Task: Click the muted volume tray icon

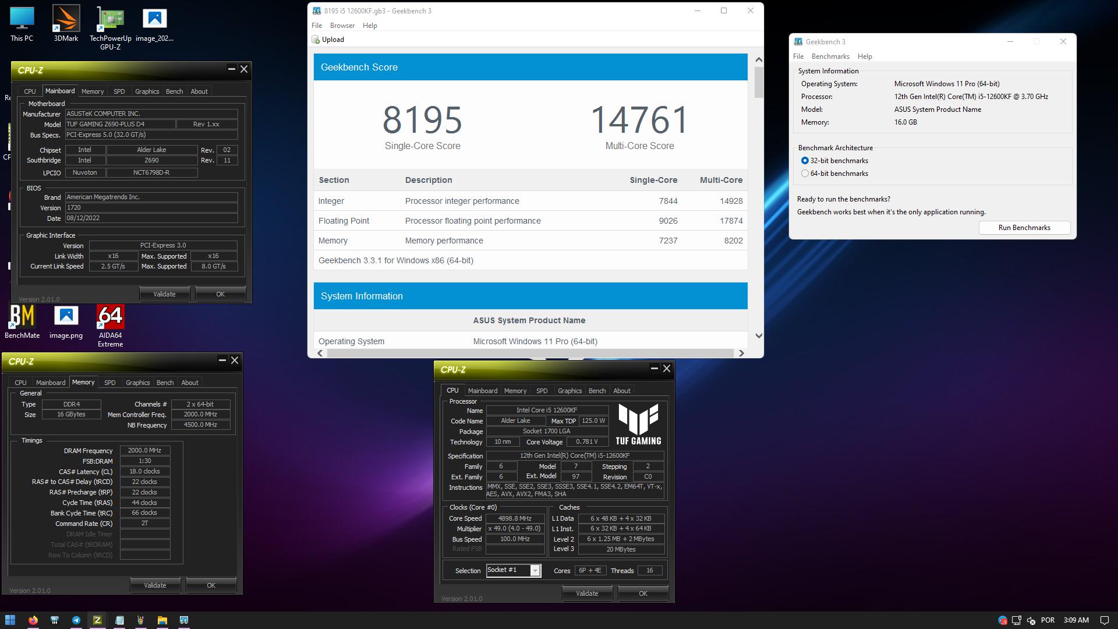Action: coord(1031,620)
